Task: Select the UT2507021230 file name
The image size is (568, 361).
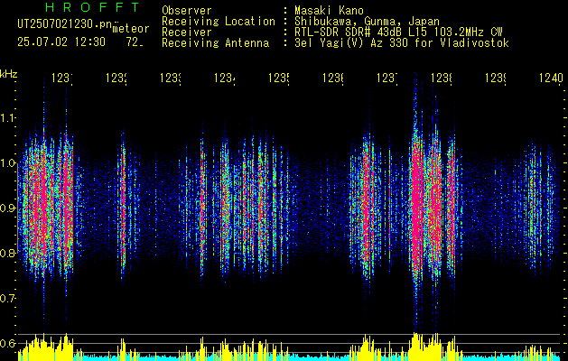Action: coord(65,24)
